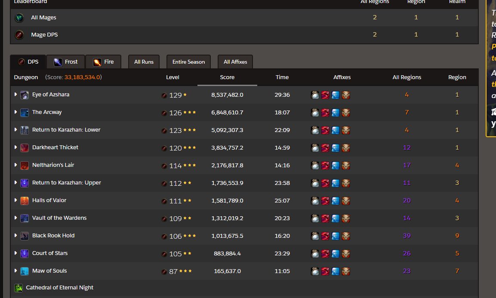Sort table by Time column
496x298 pixels.
(282, 77)
